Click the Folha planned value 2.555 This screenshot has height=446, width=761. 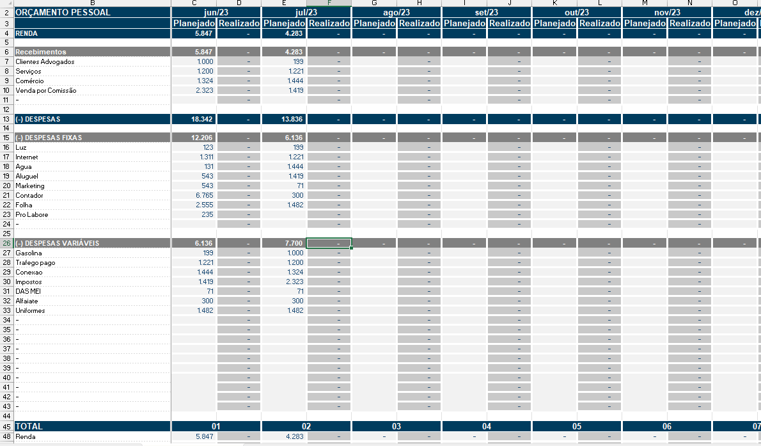194,205
